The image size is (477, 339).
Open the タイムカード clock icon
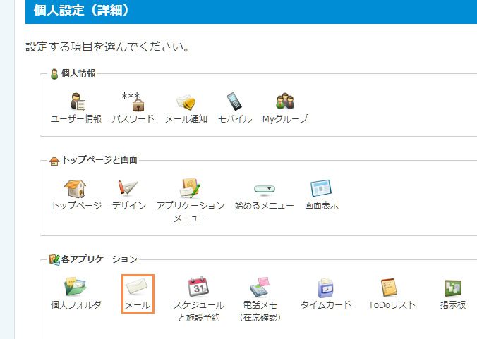click(x=325, y=288)
